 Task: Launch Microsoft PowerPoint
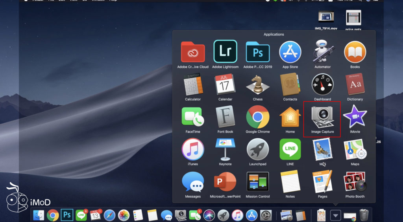tap(225, 182)
